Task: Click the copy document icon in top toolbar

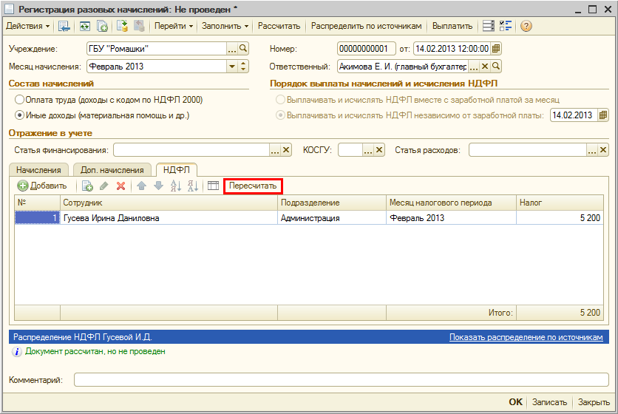Action: 102,27
